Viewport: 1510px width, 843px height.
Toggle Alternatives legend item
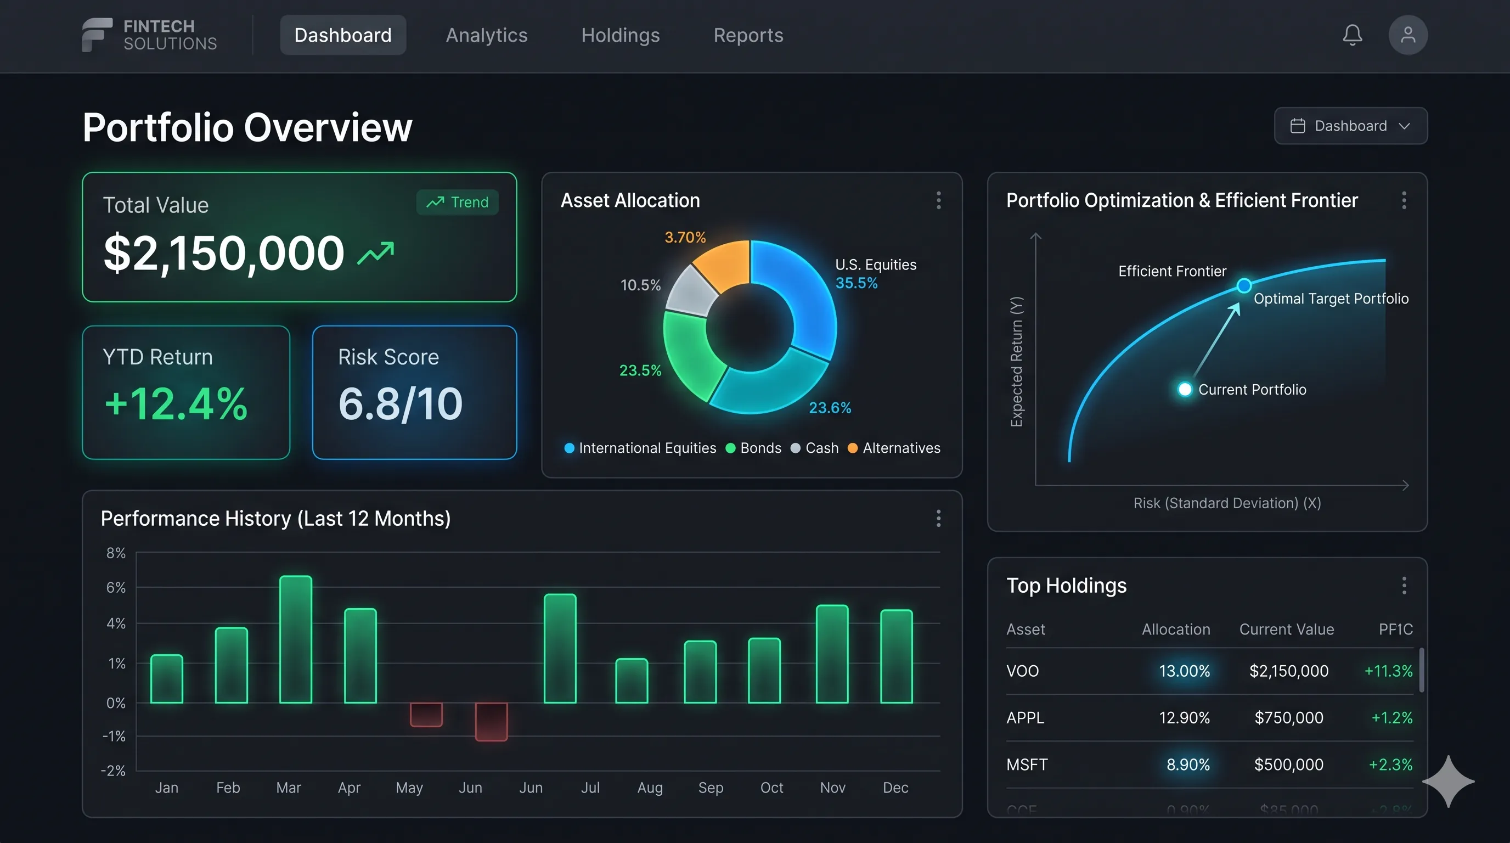(x=894, y=448)
